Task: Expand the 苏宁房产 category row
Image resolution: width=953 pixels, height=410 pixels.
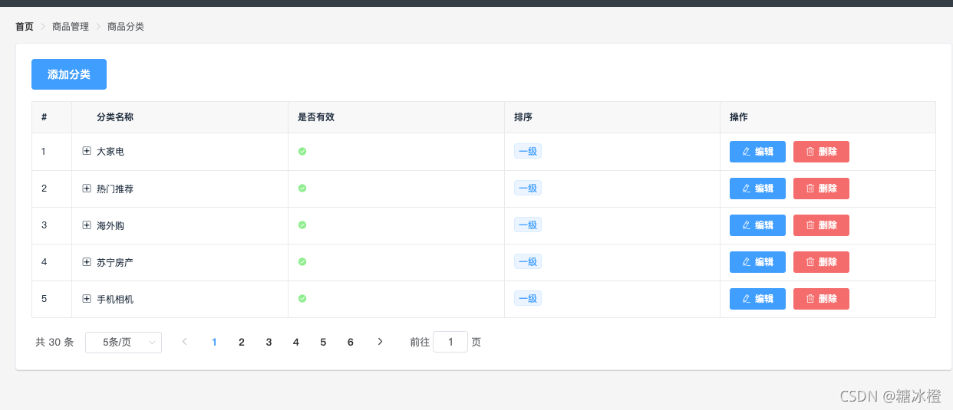Action: pyautogui.click(x=87, y=261)
